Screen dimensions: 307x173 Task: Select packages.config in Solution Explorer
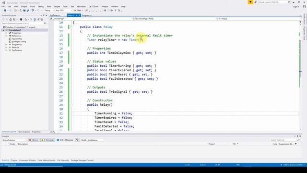pyautogui.click(x=19, y=42)
